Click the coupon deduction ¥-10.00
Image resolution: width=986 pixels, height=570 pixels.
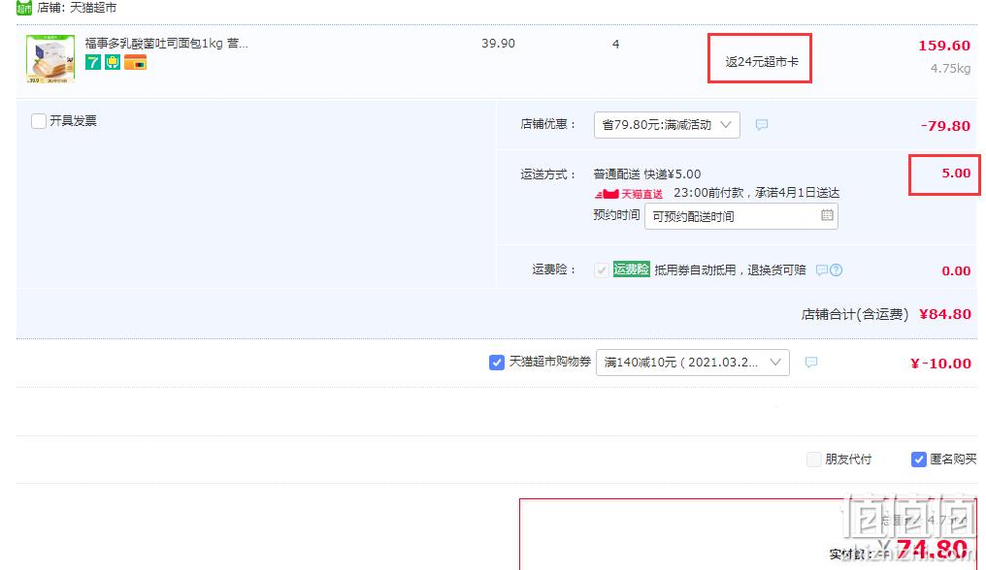click(940, 364)
